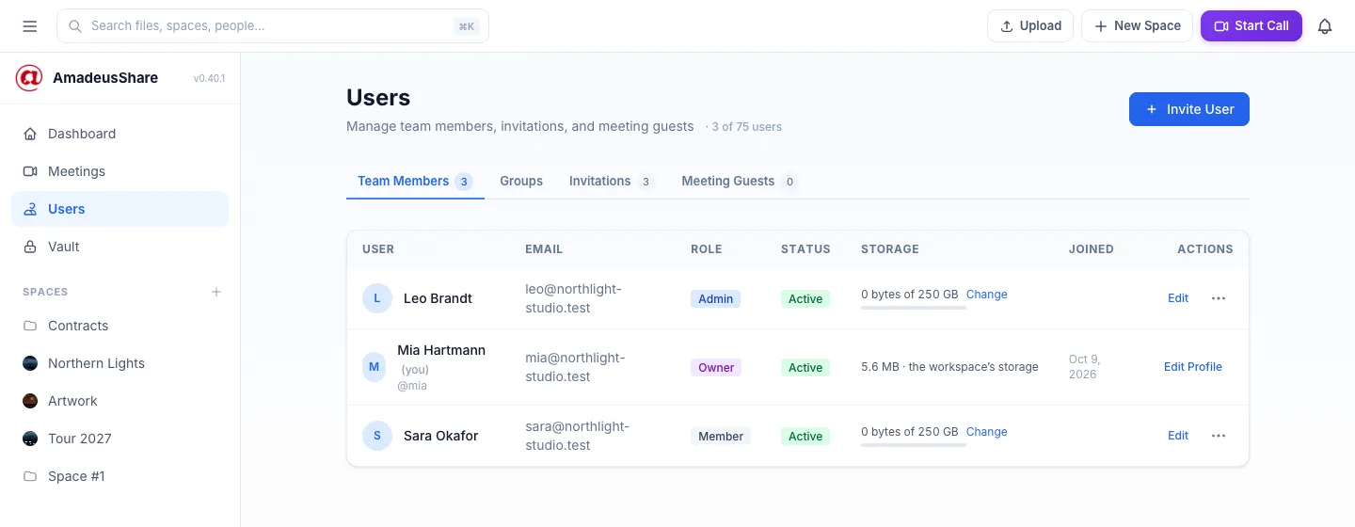Click Mia Hartmann's avatar
The height and width of the screenshot is (527, 1355).
(x=375, y=367)
